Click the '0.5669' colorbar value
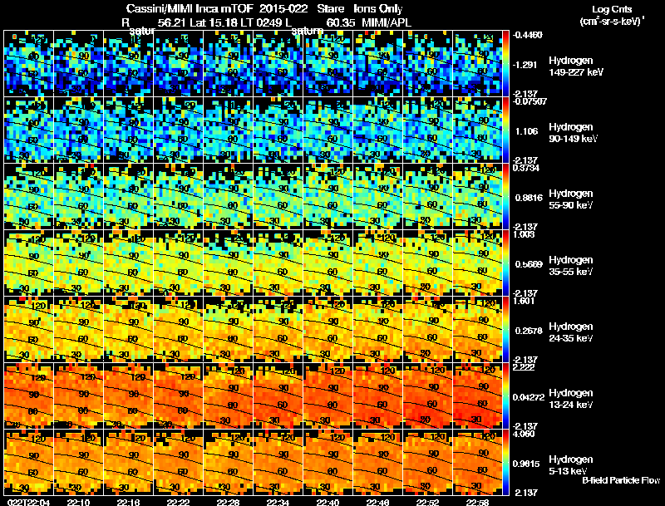Image resolution: width=665 pixels, height=506 pixels. tap(529, 264)
